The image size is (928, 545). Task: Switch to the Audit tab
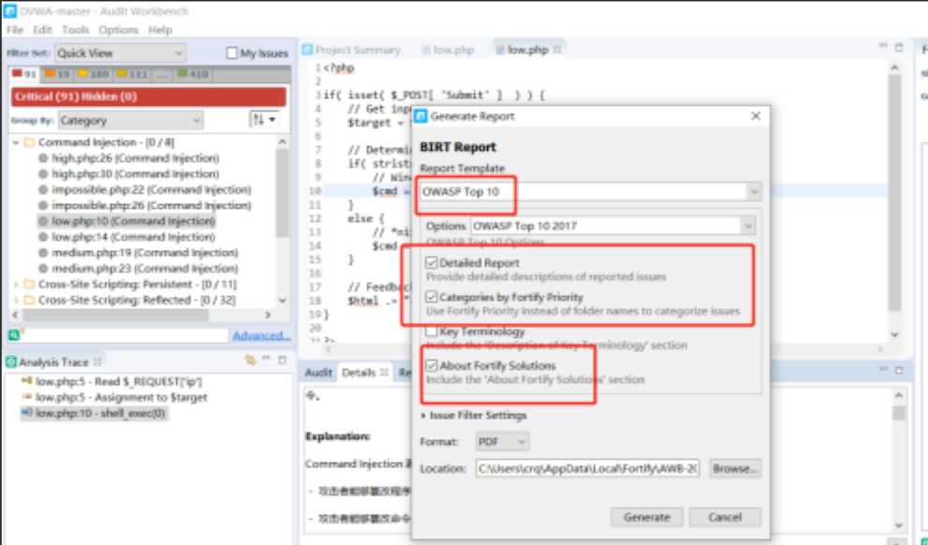tap(318, 373)
